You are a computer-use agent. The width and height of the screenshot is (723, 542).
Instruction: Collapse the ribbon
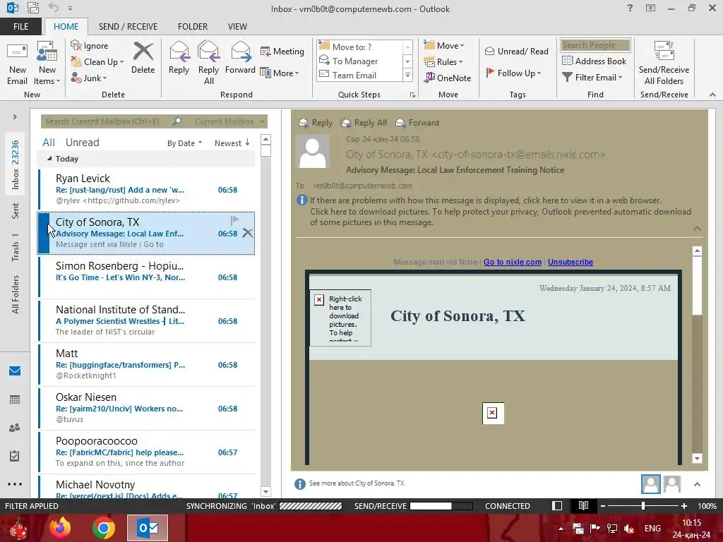tap(712, 95)
